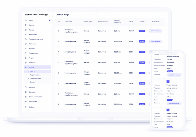The width and height of the screenshot is (196, 137).
Task: Click the Время / интервал column header
Action: 118,22
